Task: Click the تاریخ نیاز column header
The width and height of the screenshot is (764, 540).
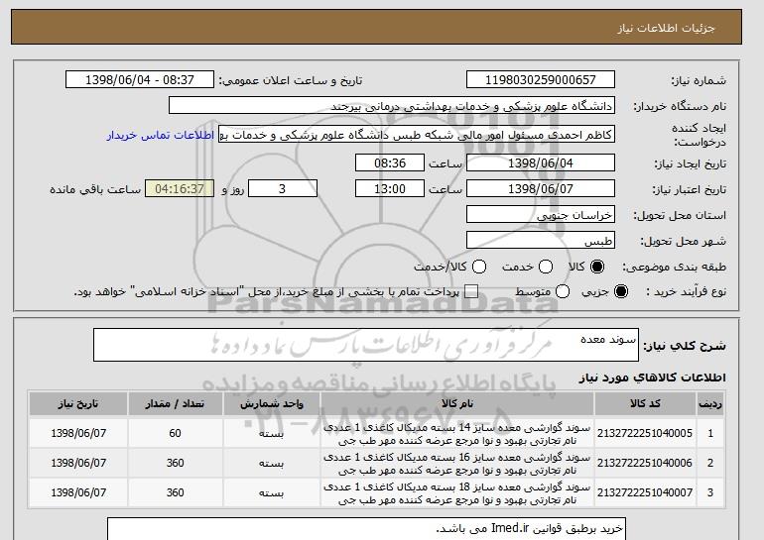Action: (78, 404)
